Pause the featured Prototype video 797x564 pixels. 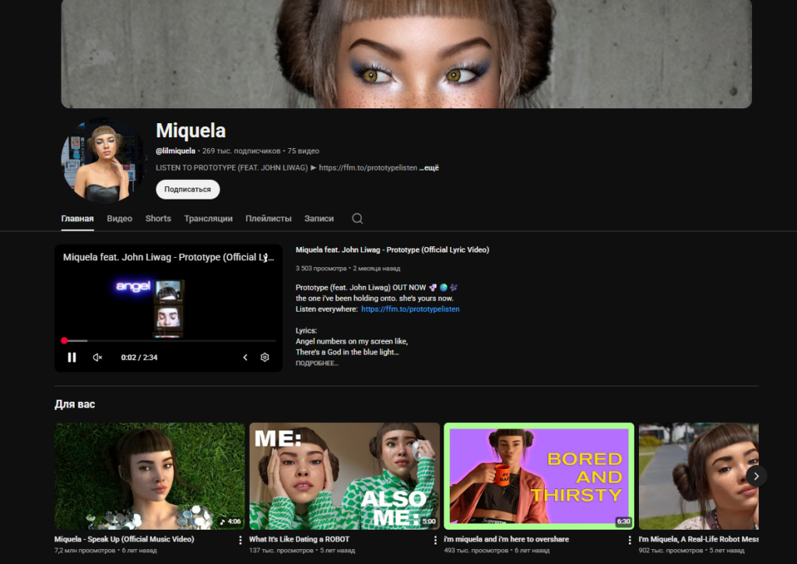click(x=72, y=358)
